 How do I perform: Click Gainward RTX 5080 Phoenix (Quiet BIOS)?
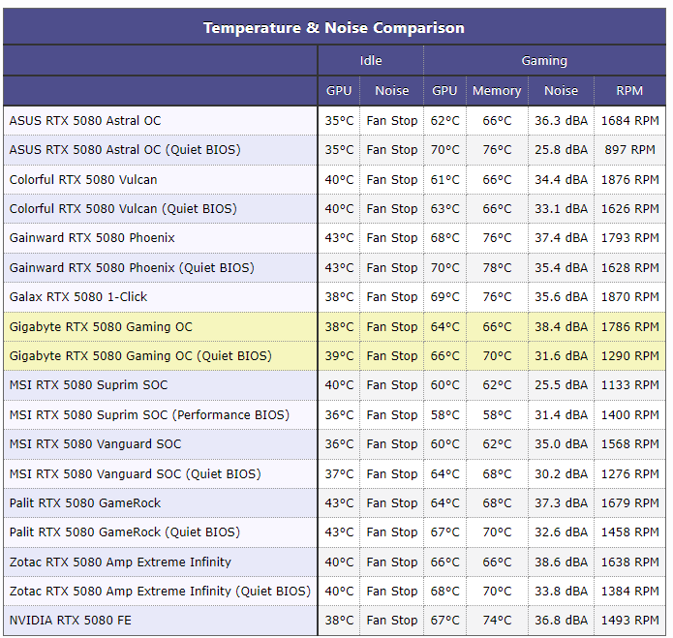(132, 268)
